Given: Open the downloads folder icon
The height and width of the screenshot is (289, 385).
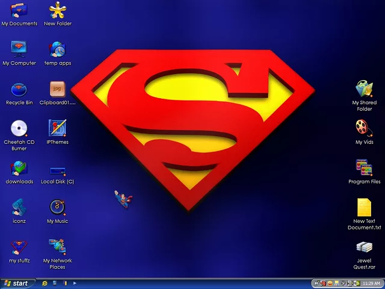Looking at the screenshot, I should 19,169.
